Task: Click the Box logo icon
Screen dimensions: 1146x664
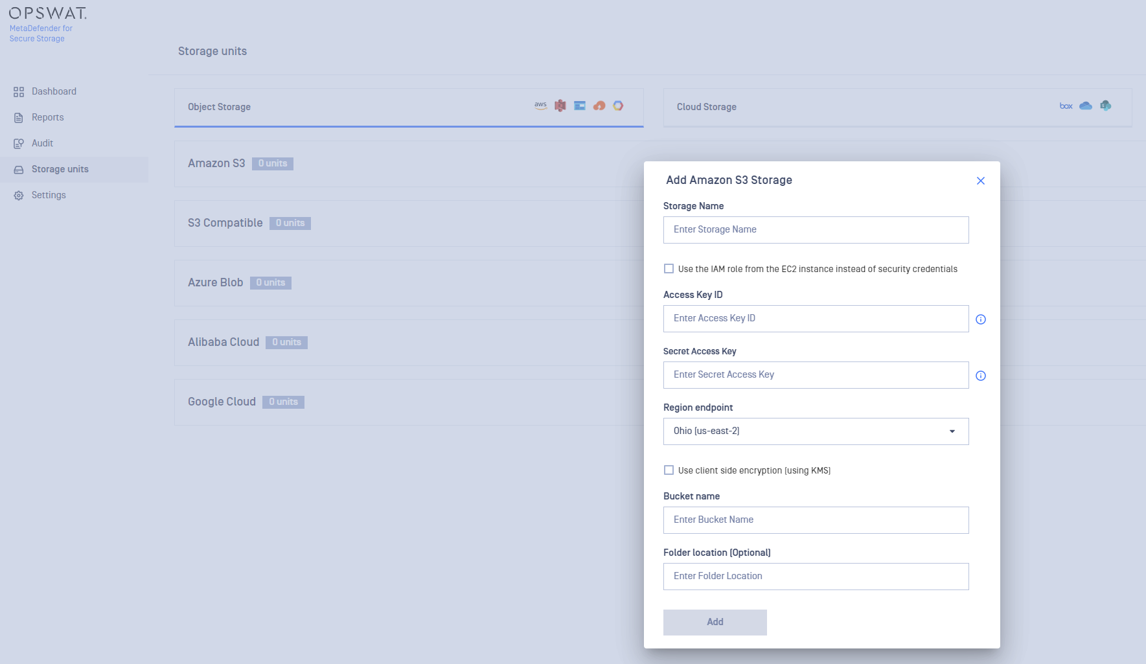Action: (1066, 106)
